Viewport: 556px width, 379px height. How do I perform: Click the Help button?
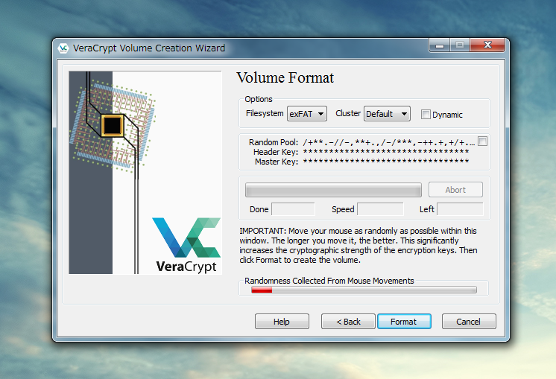point(282,321)
